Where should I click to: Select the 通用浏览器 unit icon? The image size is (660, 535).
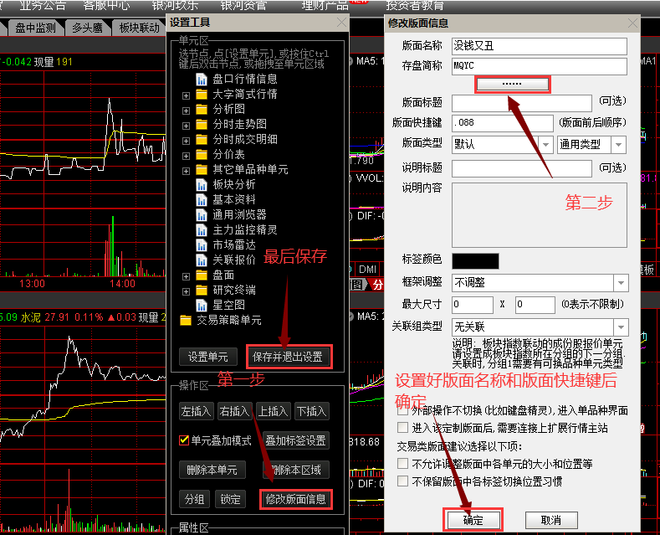pos(202,215)
